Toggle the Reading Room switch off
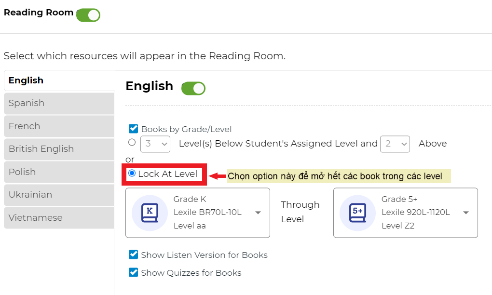Image resolution: width=492 pixels, height=295 pixels. point(88,15)
